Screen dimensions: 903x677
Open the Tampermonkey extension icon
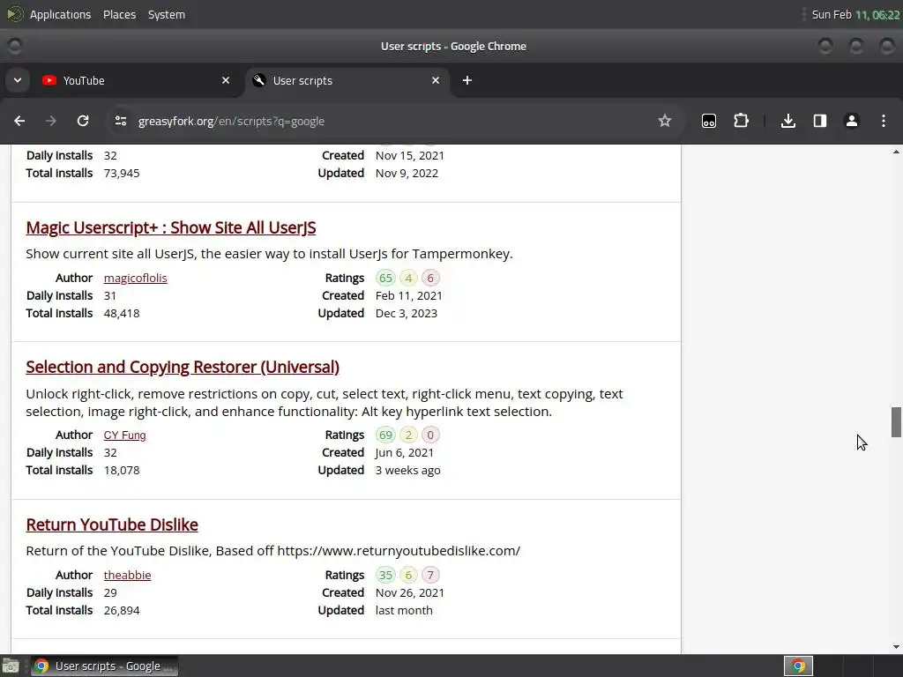709,121
